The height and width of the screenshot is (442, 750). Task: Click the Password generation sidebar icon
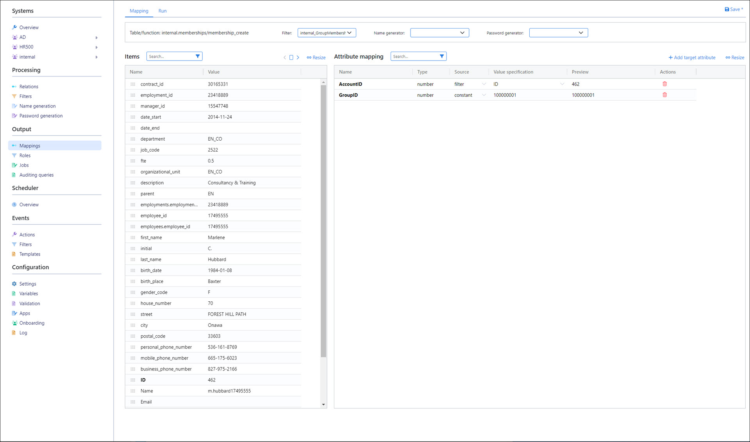14,116
